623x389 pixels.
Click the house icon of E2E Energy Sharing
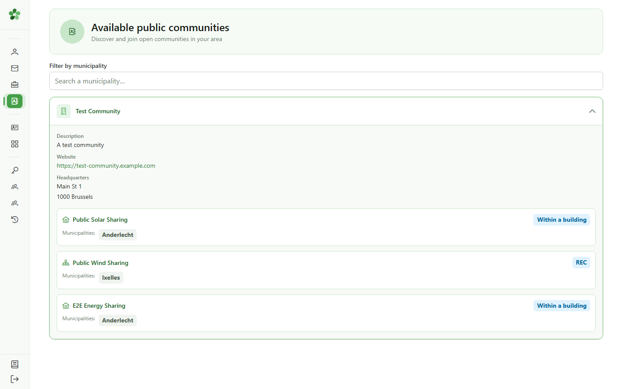pos(66,306)
